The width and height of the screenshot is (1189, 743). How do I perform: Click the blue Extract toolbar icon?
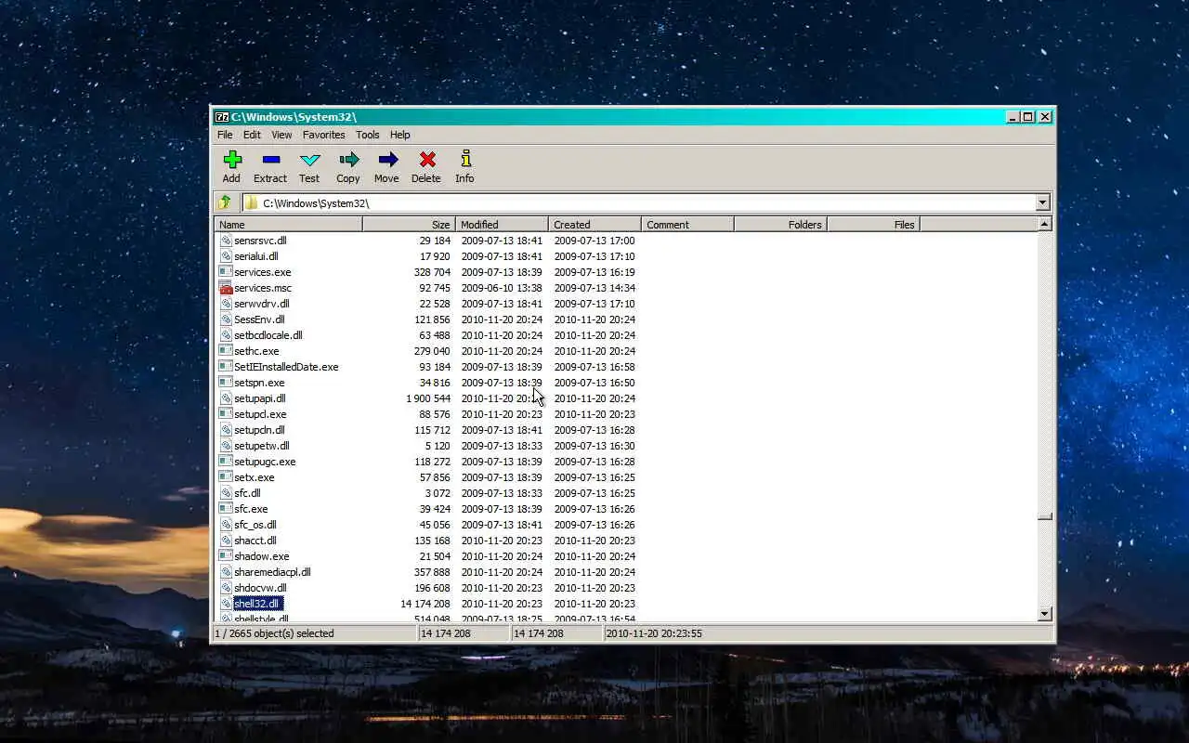tap(270, 160)
